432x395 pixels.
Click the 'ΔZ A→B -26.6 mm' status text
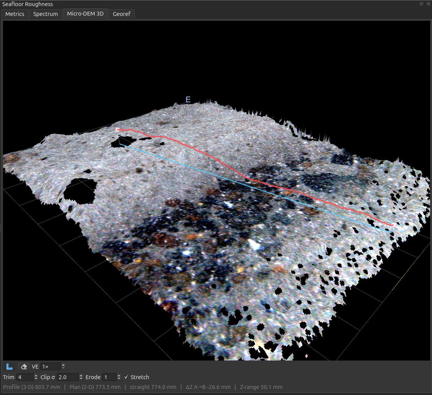208,387
